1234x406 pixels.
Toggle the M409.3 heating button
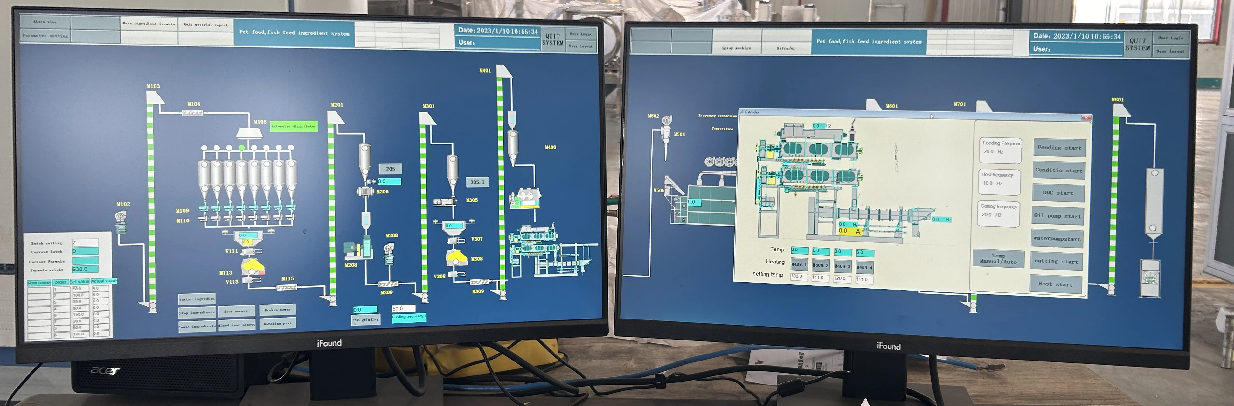click(x=842, y=266)
